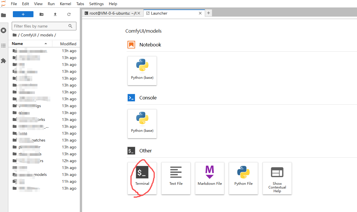Click the blue New Launcher plus button
The width and height of the screenshot is (357, 212).
pos(23,14)
